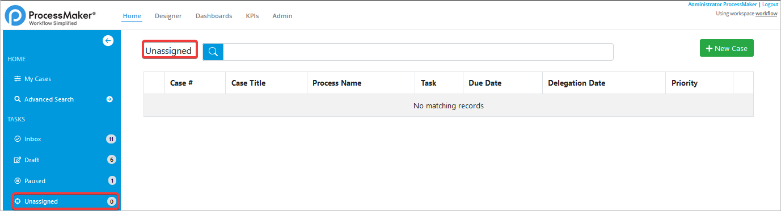Image resolution: width=781 pixels, height=211 pixels.
Task: Click the Logout link
Action: 770,5
